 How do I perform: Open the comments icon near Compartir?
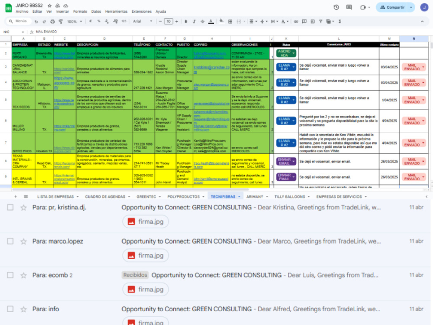click(x=349, y=7)
